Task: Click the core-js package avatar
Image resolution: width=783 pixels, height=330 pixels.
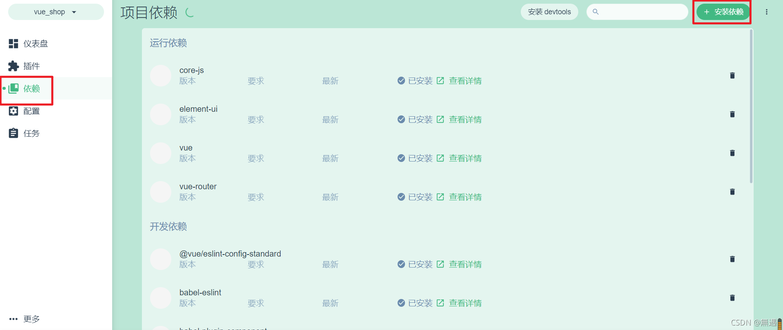Action: [x=161, y=75]
